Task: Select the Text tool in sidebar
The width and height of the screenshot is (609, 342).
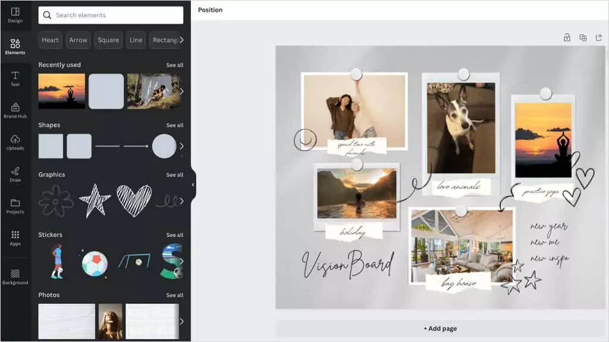Action: click(x=15, y=79)
